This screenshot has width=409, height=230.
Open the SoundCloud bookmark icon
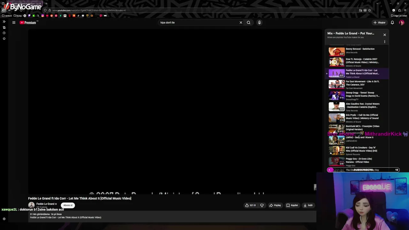[x=74, y=16]
